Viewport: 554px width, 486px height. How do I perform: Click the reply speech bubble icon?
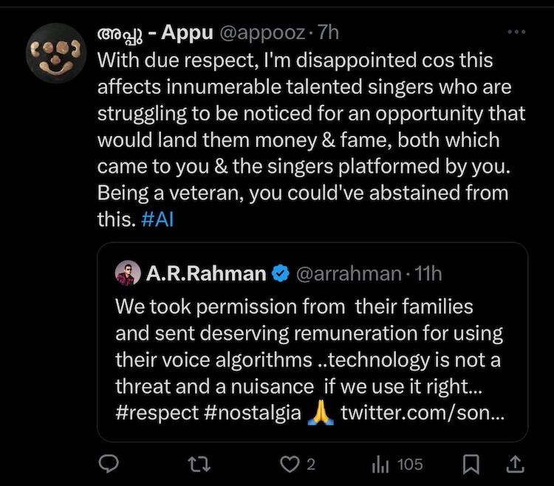(109, 464)
